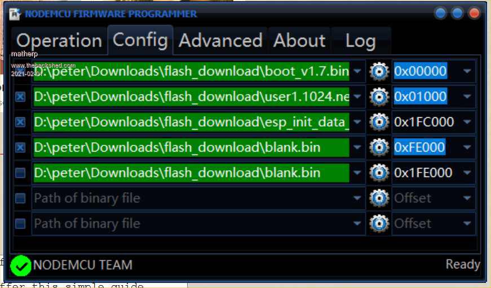
Task: Expand path dropdown in first empty row
Action: point(357,198)
